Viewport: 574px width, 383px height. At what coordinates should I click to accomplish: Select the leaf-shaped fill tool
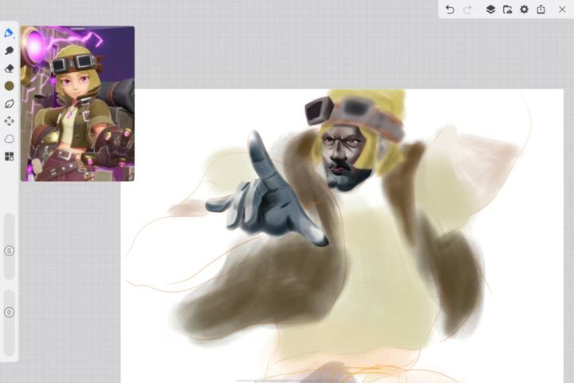click(9, 104)
